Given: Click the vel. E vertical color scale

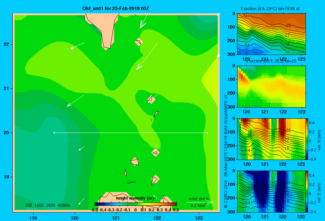Looking at the screenshot, I should pos(307,191).
